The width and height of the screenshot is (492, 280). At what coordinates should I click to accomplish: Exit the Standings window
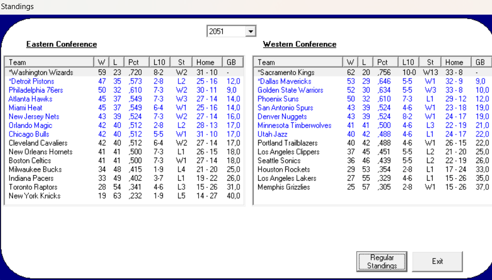pos(437,261)
